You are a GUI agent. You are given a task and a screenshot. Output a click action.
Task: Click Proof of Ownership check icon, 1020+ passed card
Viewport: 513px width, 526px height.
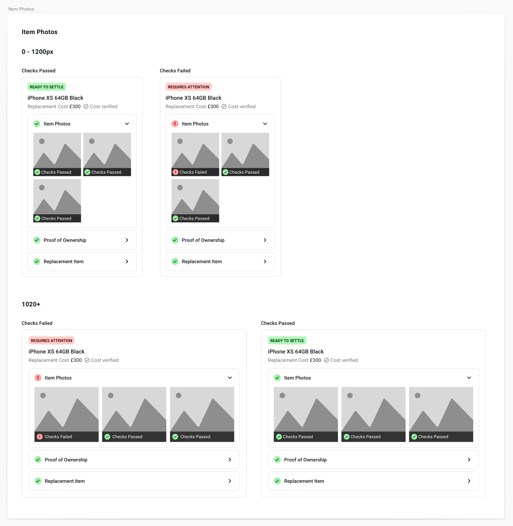pos(277,460)
